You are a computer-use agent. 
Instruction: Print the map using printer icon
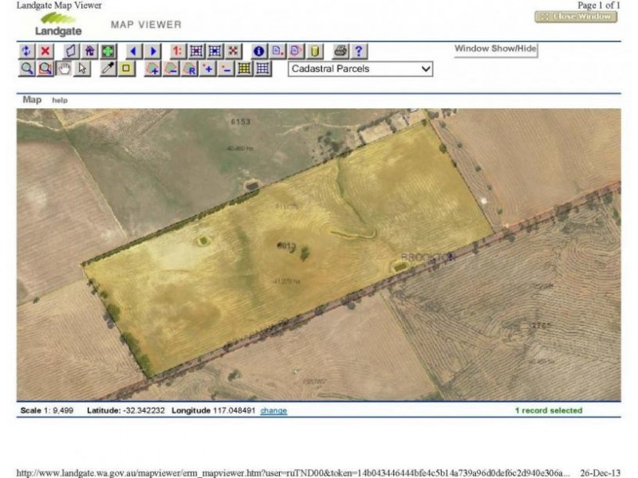click(341, 51)
